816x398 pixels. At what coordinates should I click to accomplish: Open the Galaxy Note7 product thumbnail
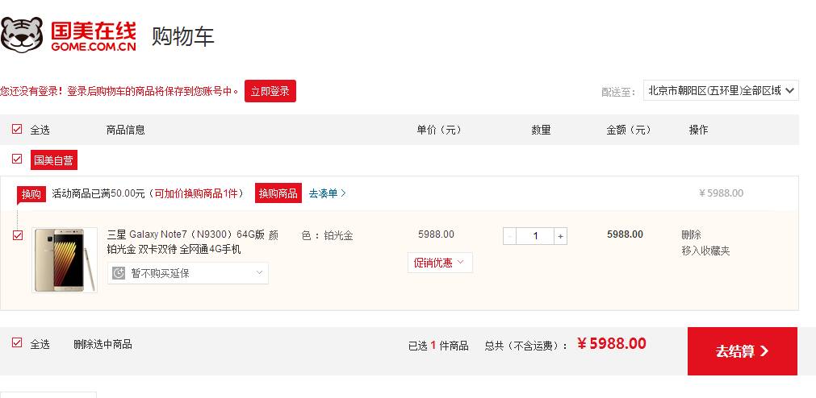pos(65,259)
